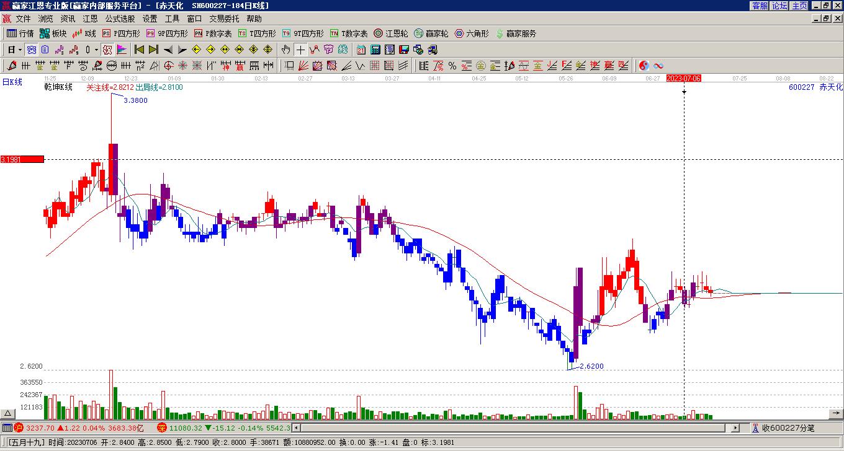Expand the 日 period dropdown
Viewport: 844px width, 451px height.
pyautogui.click(x=20, y=50)
